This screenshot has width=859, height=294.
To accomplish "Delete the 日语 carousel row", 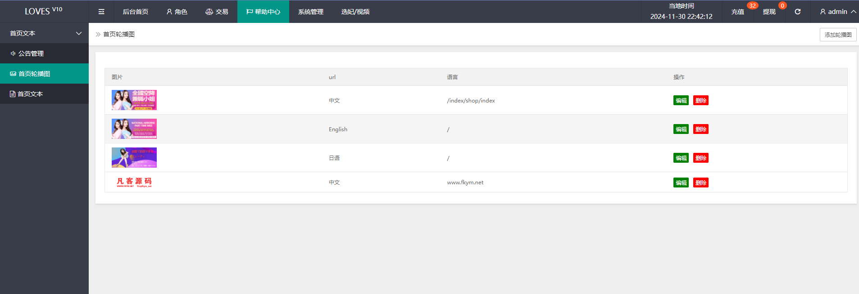I will (700, 158).
